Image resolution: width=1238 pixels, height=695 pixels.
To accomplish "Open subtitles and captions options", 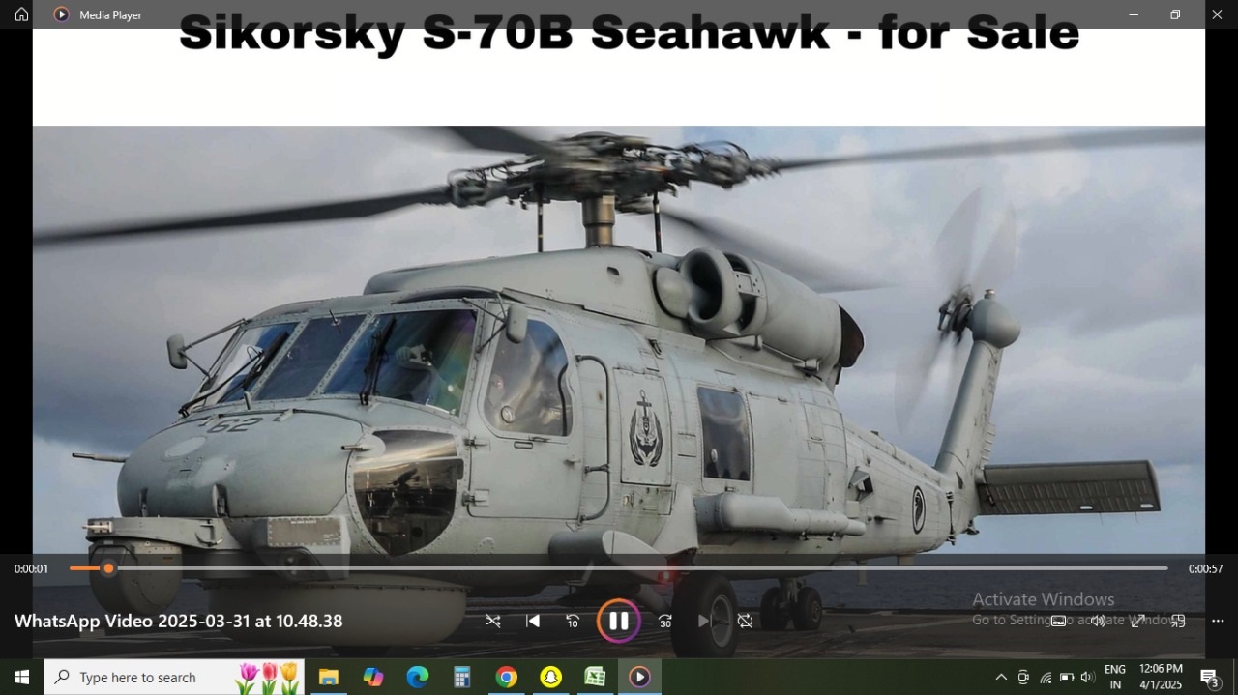I will coord(1058,621).
